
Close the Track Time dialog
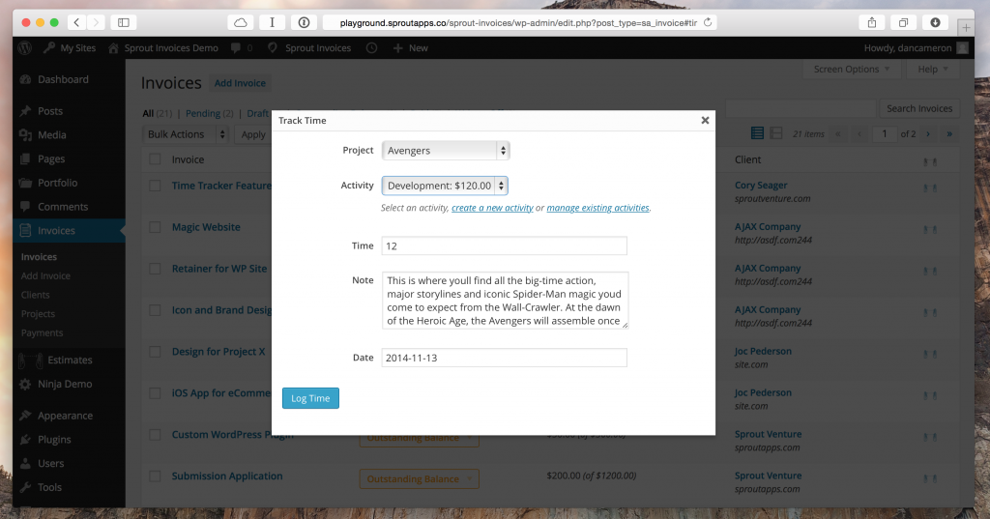(x=705, y=120)
